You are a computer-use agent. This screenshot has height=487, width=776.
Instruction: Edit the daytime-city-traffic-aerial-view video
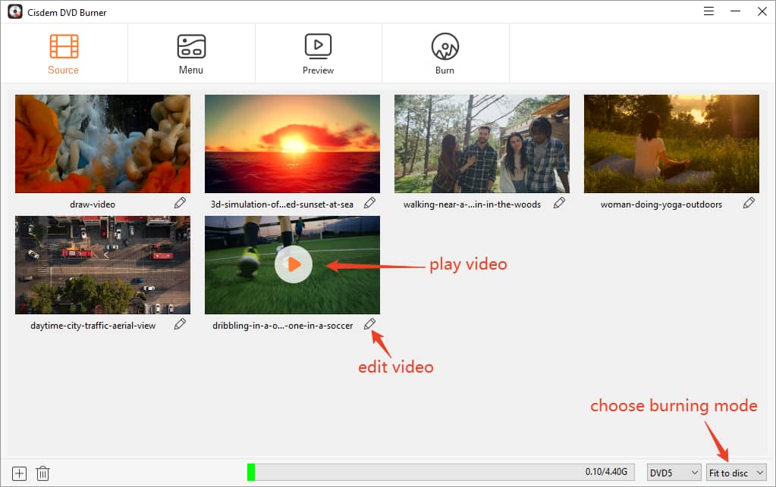pos(180,324)
